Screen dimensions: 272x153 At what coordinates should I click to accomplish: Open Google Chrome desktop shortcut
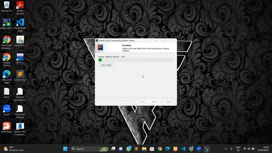click(7, 60)
